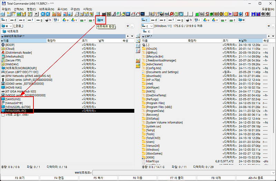Select the c: tab in right panel
The image size is (276, 181).
[147, 31]
